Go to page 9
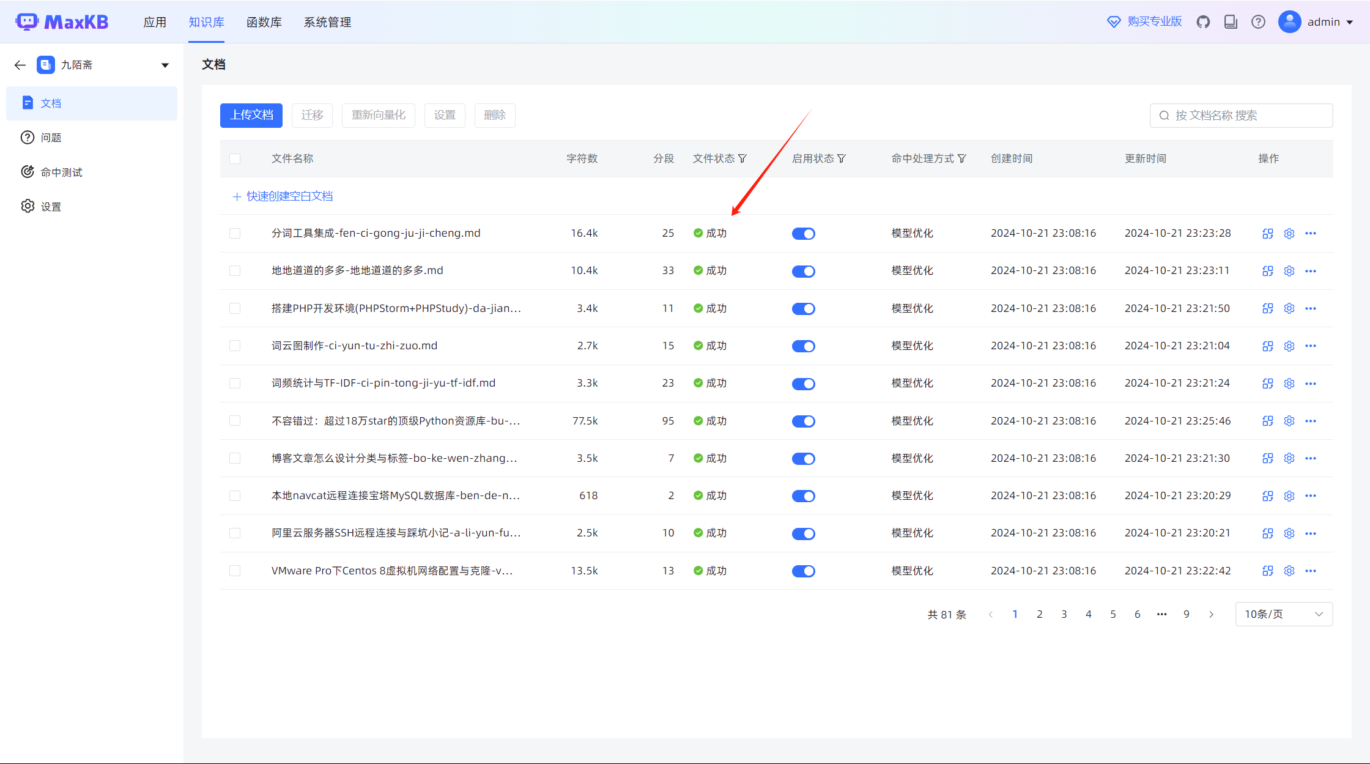Screen dimensions: 1370x764 pyautogui.click(x=1187, y=614)
